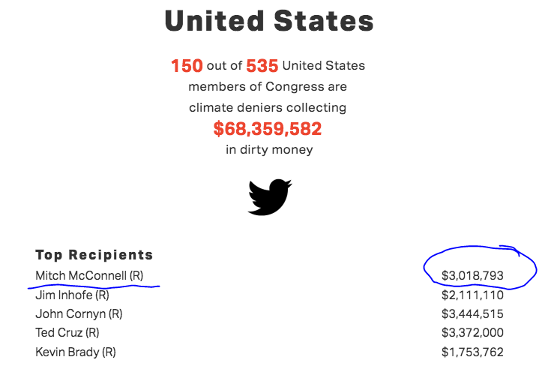Click the $3,444,515 amount
The width and height of the screenshot is (539, 369).
coord(472,313)
